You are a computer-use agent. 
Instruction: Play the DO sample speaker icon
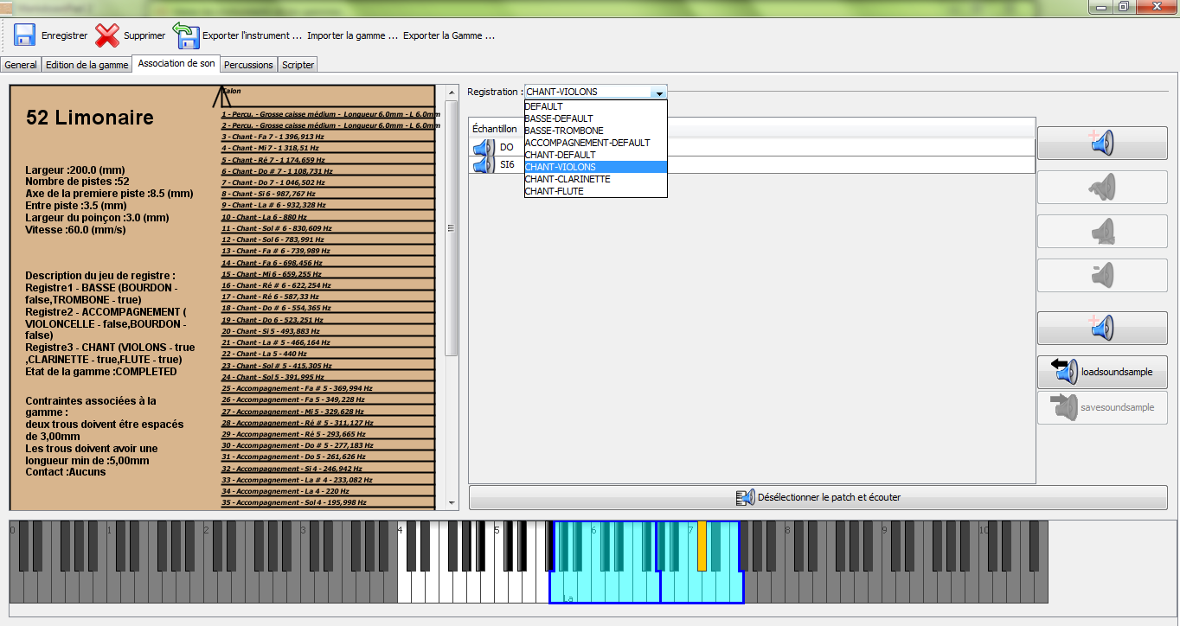(x=482, y=147)
